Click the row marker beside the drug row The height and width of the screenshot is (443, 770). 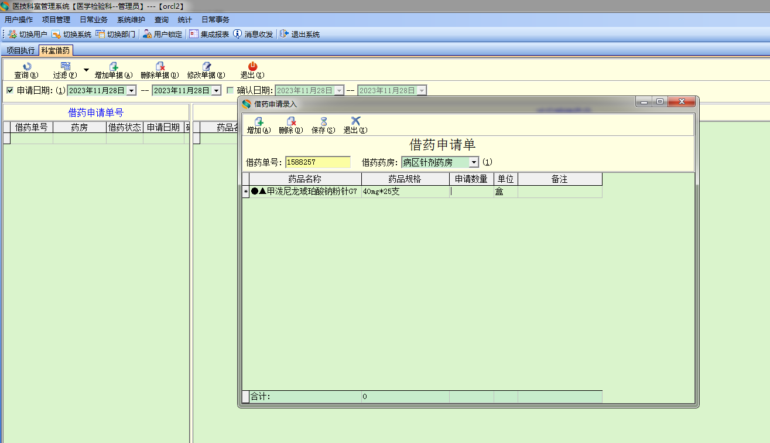click(246, 192)
